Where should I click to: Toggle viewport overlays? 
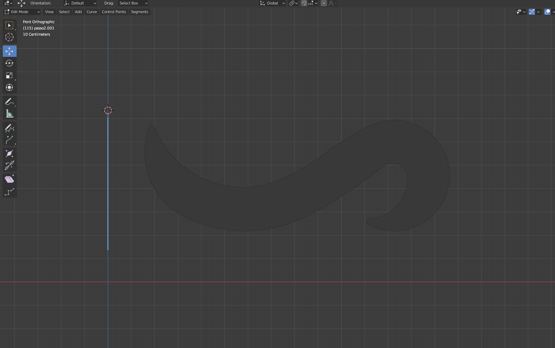click(x=547, y=12)
